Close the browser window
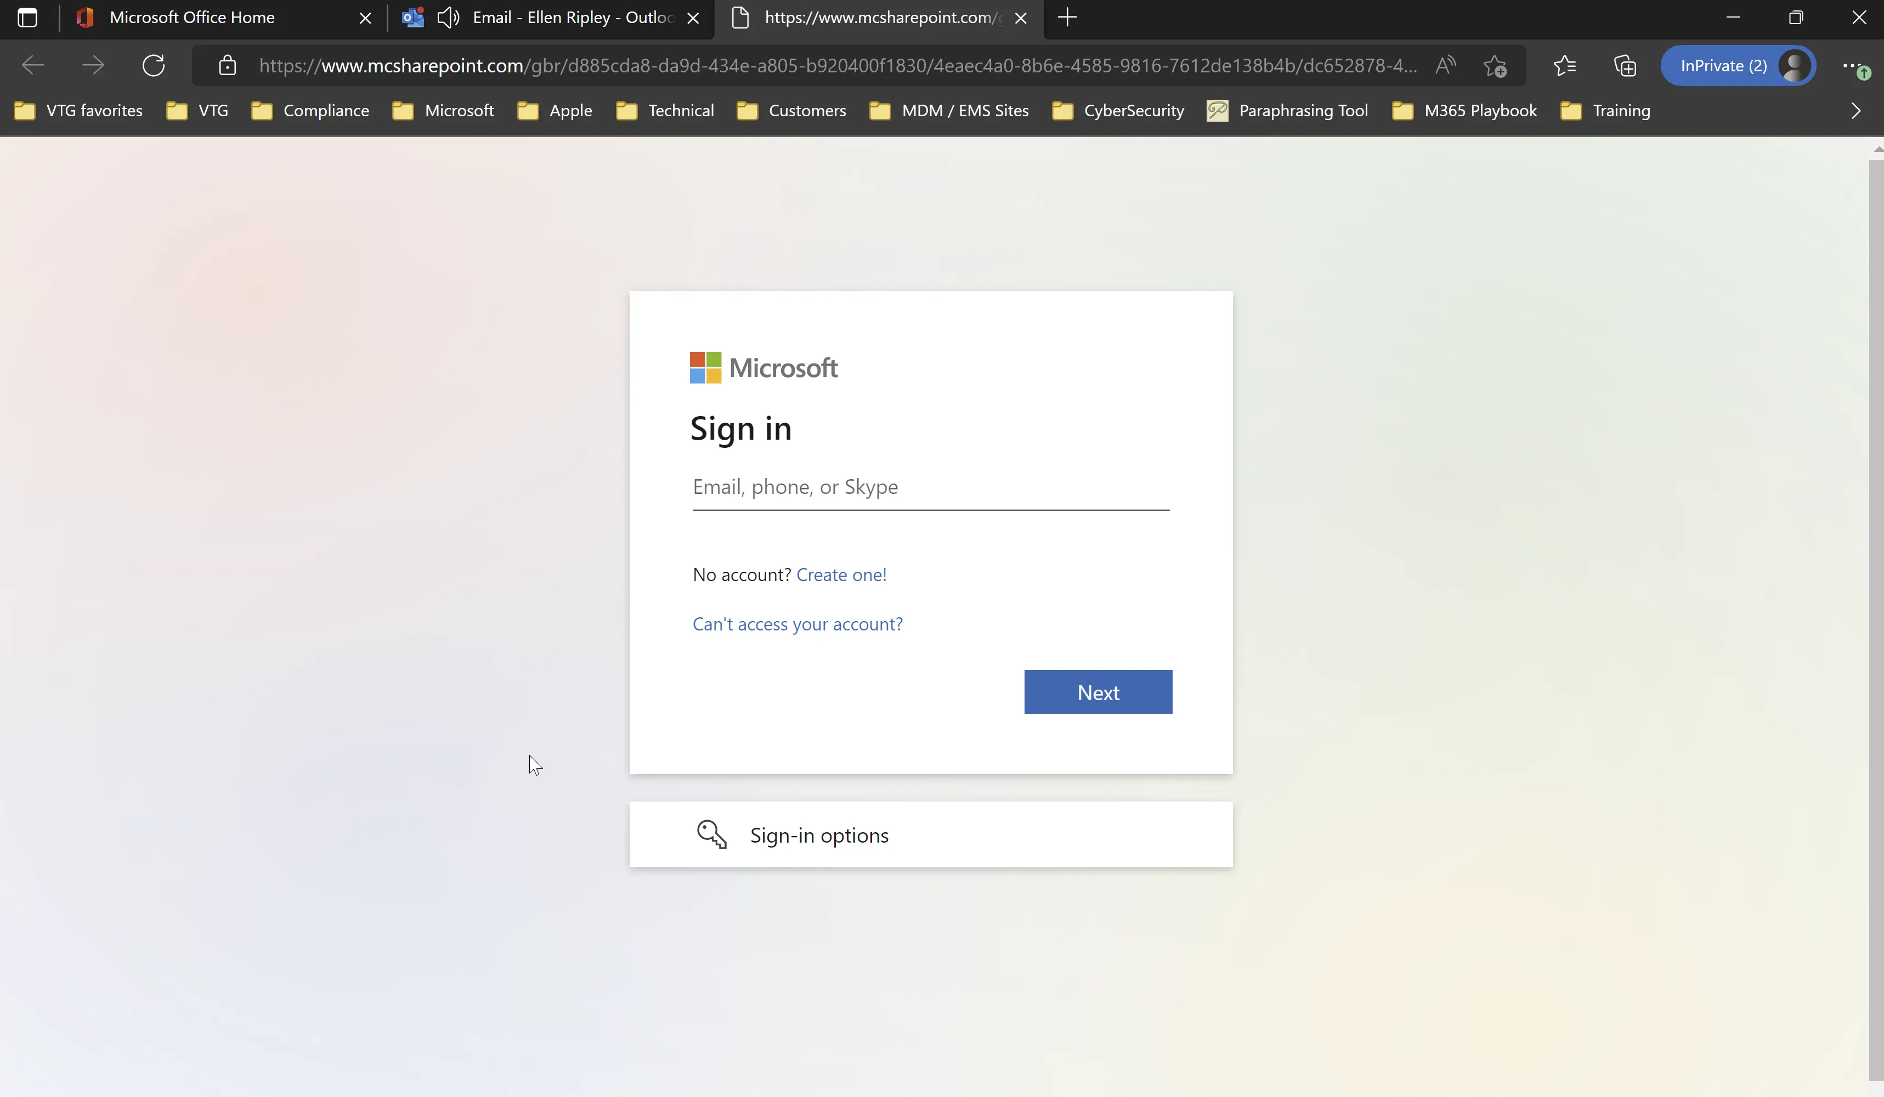Screen dimensions: 1884x1097 pos(1859,18)
